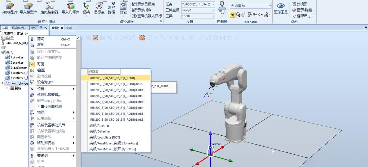Choose 剪切 cut from context menu

[52, 39]
